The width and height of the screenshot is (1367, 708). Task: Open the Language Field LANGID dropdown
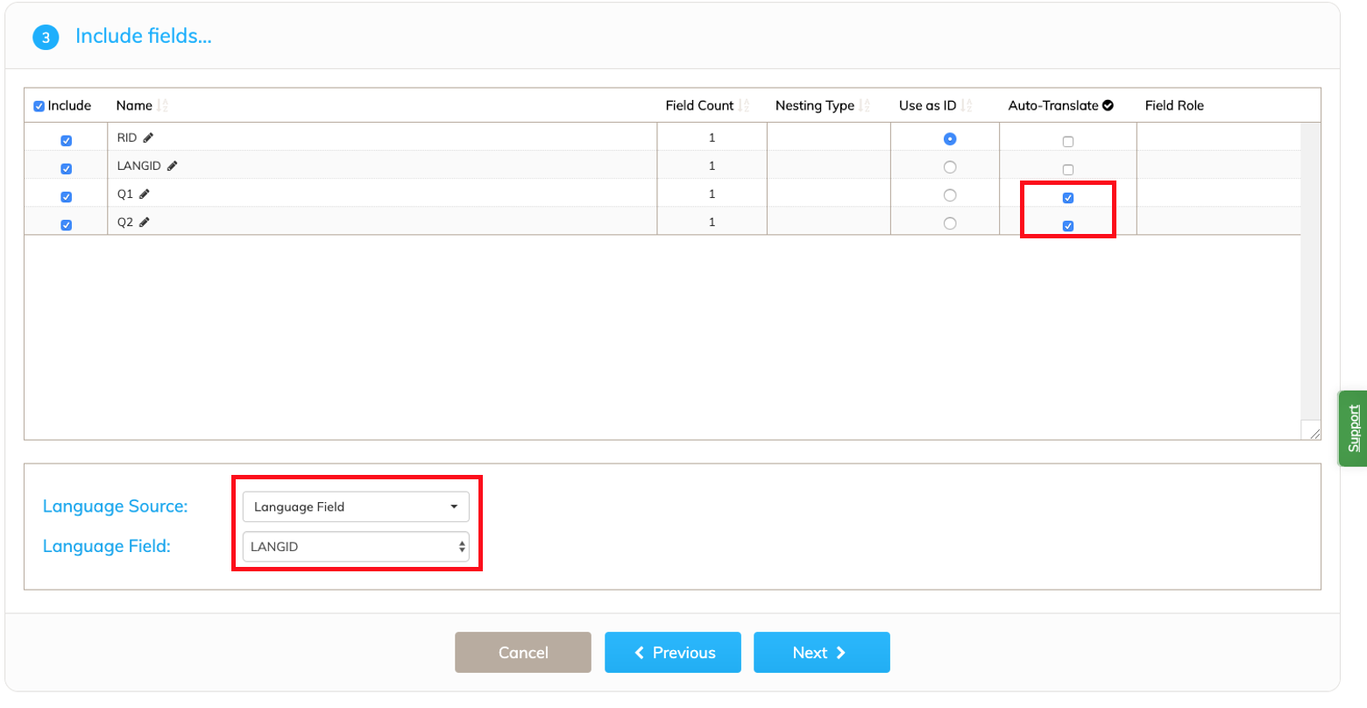(x=356, y=547)
